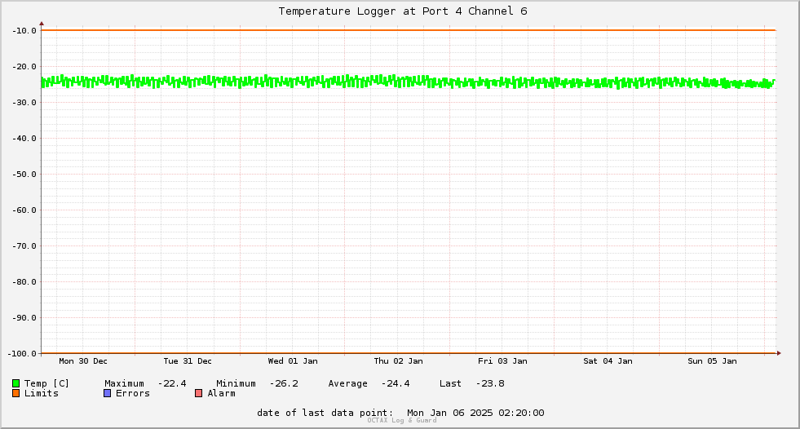Click the Minimum value -26.2
This screenshot has width=800, height=429.
coord(284,383)
